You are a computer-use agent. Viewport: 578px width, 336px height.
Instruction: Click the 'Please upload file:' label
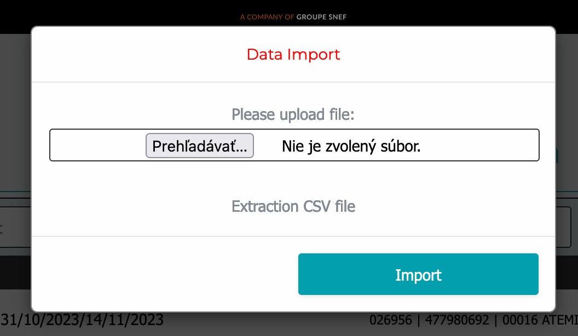[293, 114]
